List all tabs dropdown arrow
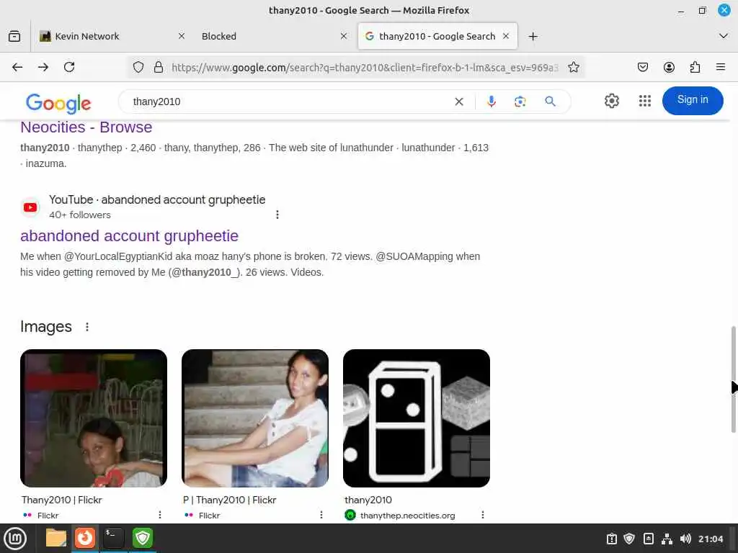 [724, 36]
